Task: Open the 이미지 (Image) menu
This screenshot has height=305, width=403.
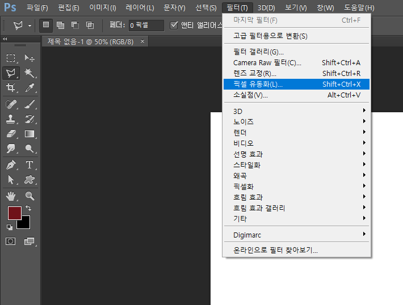Action: [102, 8]
